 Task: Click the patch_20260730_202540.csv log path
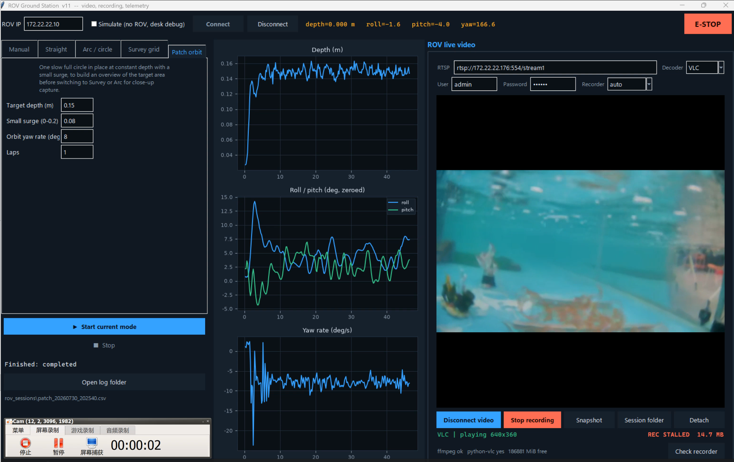[55, 398]
